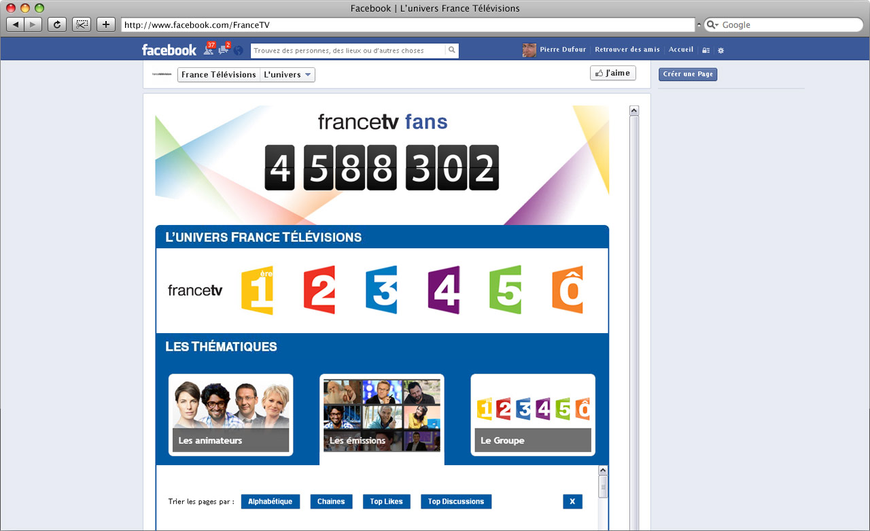Click the browser URL address bar
This screenshot has width=870, height=531.
tap(408, 24)
